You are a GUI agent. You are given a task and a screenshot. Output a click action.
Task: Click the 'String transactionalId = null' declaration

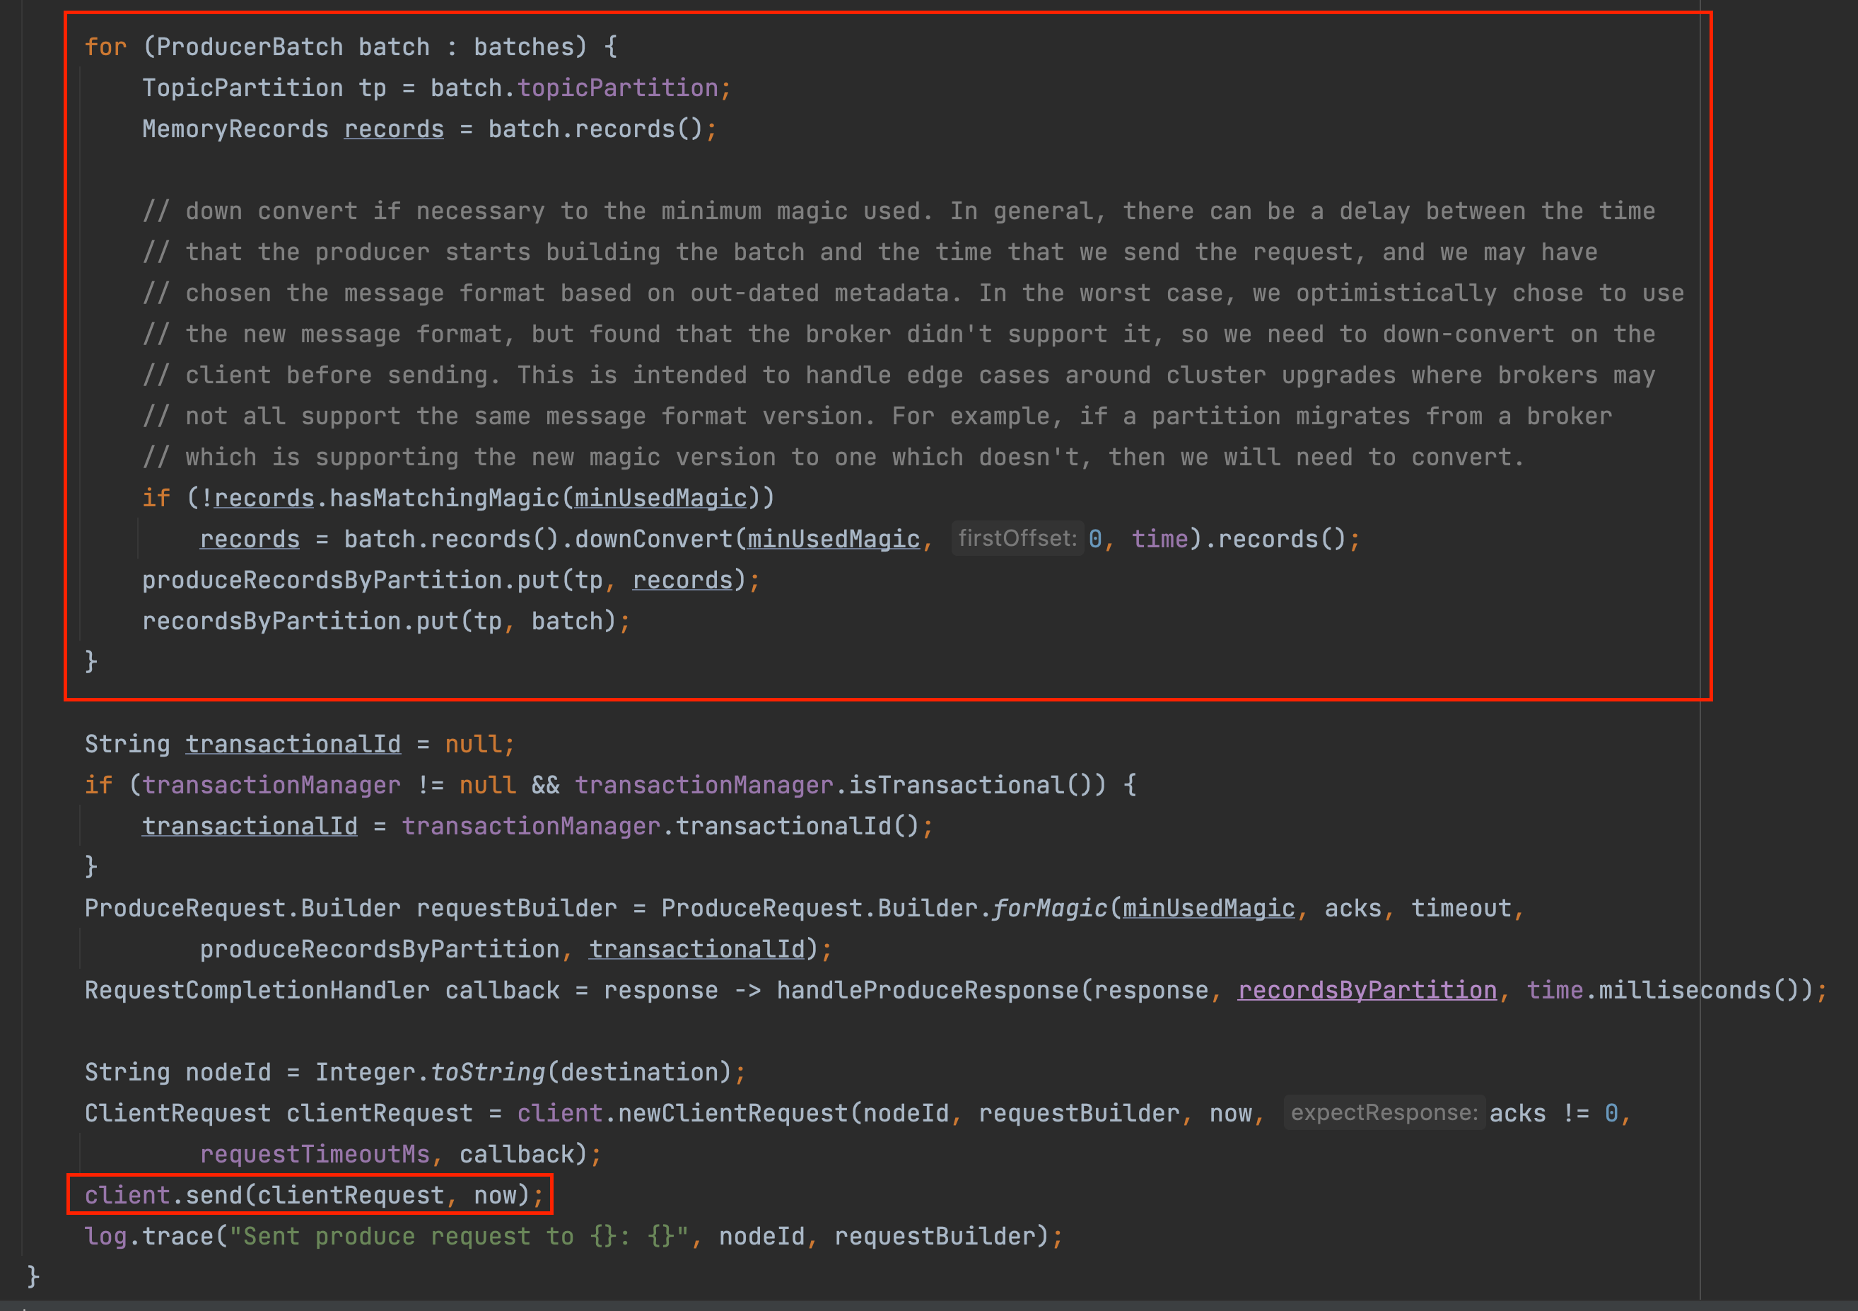coord(298,745)
